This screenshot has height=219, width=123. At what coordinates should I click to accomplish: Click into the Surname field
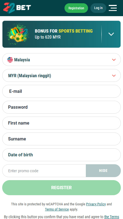[x=61, y=139]
